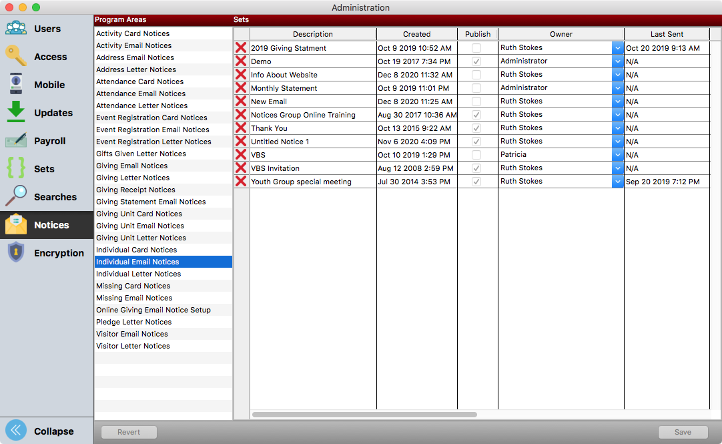Click the Updates download arrow icon
This screenshot has width=722, height=444.
[16, 113]
